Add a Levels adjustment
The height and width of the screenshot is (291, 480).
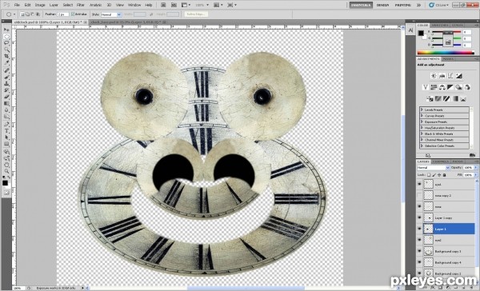pyautogui.click(x=442, y=76)
